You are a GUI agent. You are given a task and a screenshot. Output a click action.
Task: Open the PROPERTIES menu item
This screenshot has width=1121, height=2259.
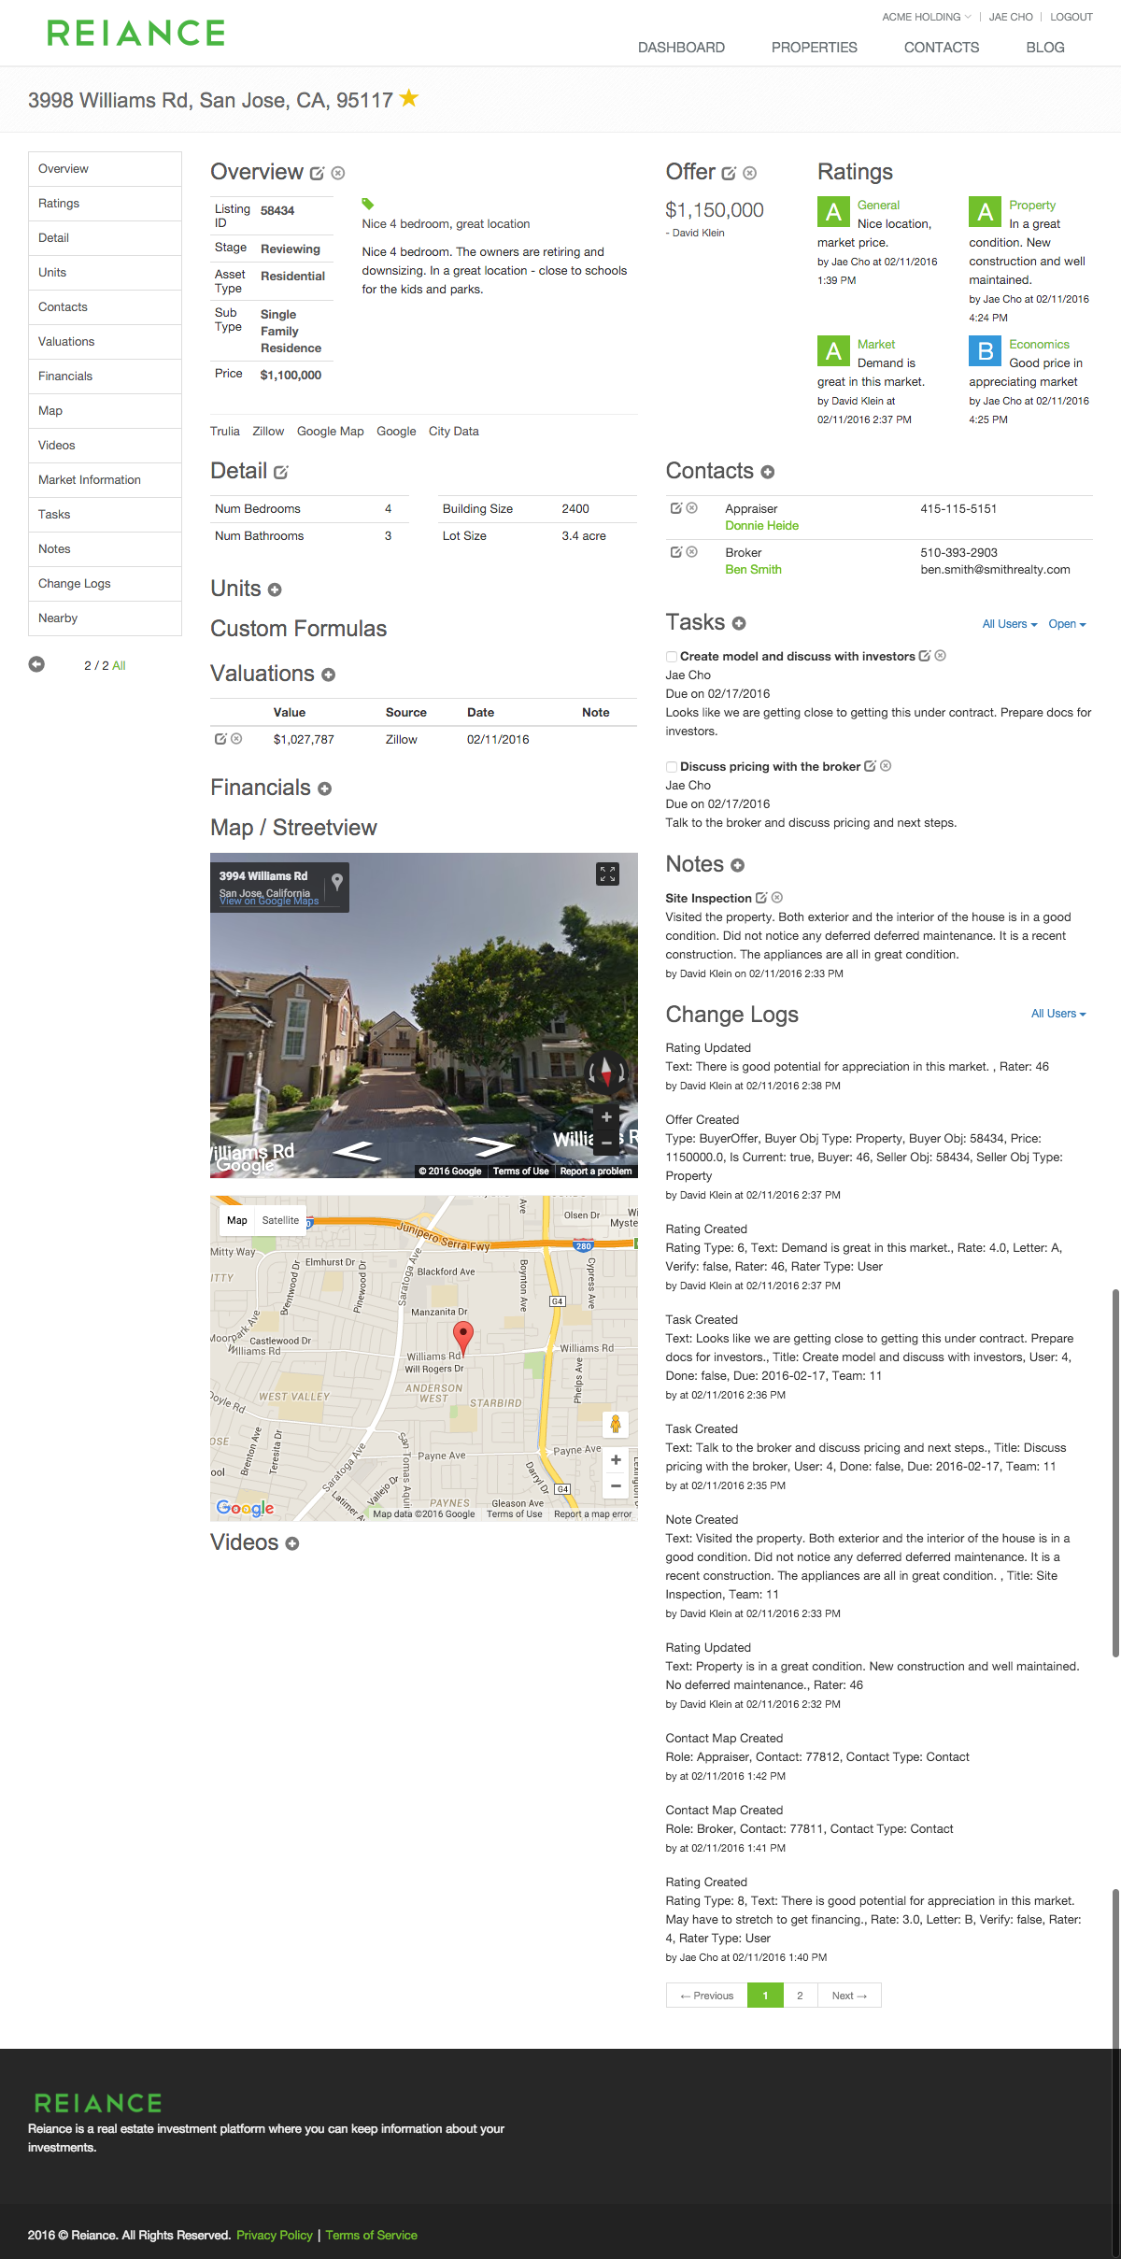(x=814, y=48)
